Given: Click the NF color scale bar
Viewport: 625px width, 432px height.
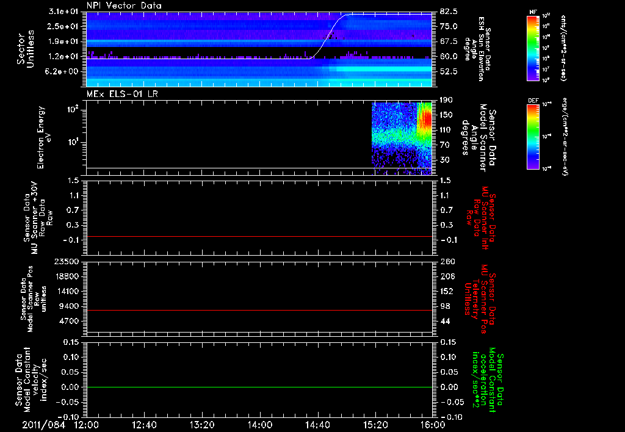Looking at the screenshot, I should click(x=533, y=48).
